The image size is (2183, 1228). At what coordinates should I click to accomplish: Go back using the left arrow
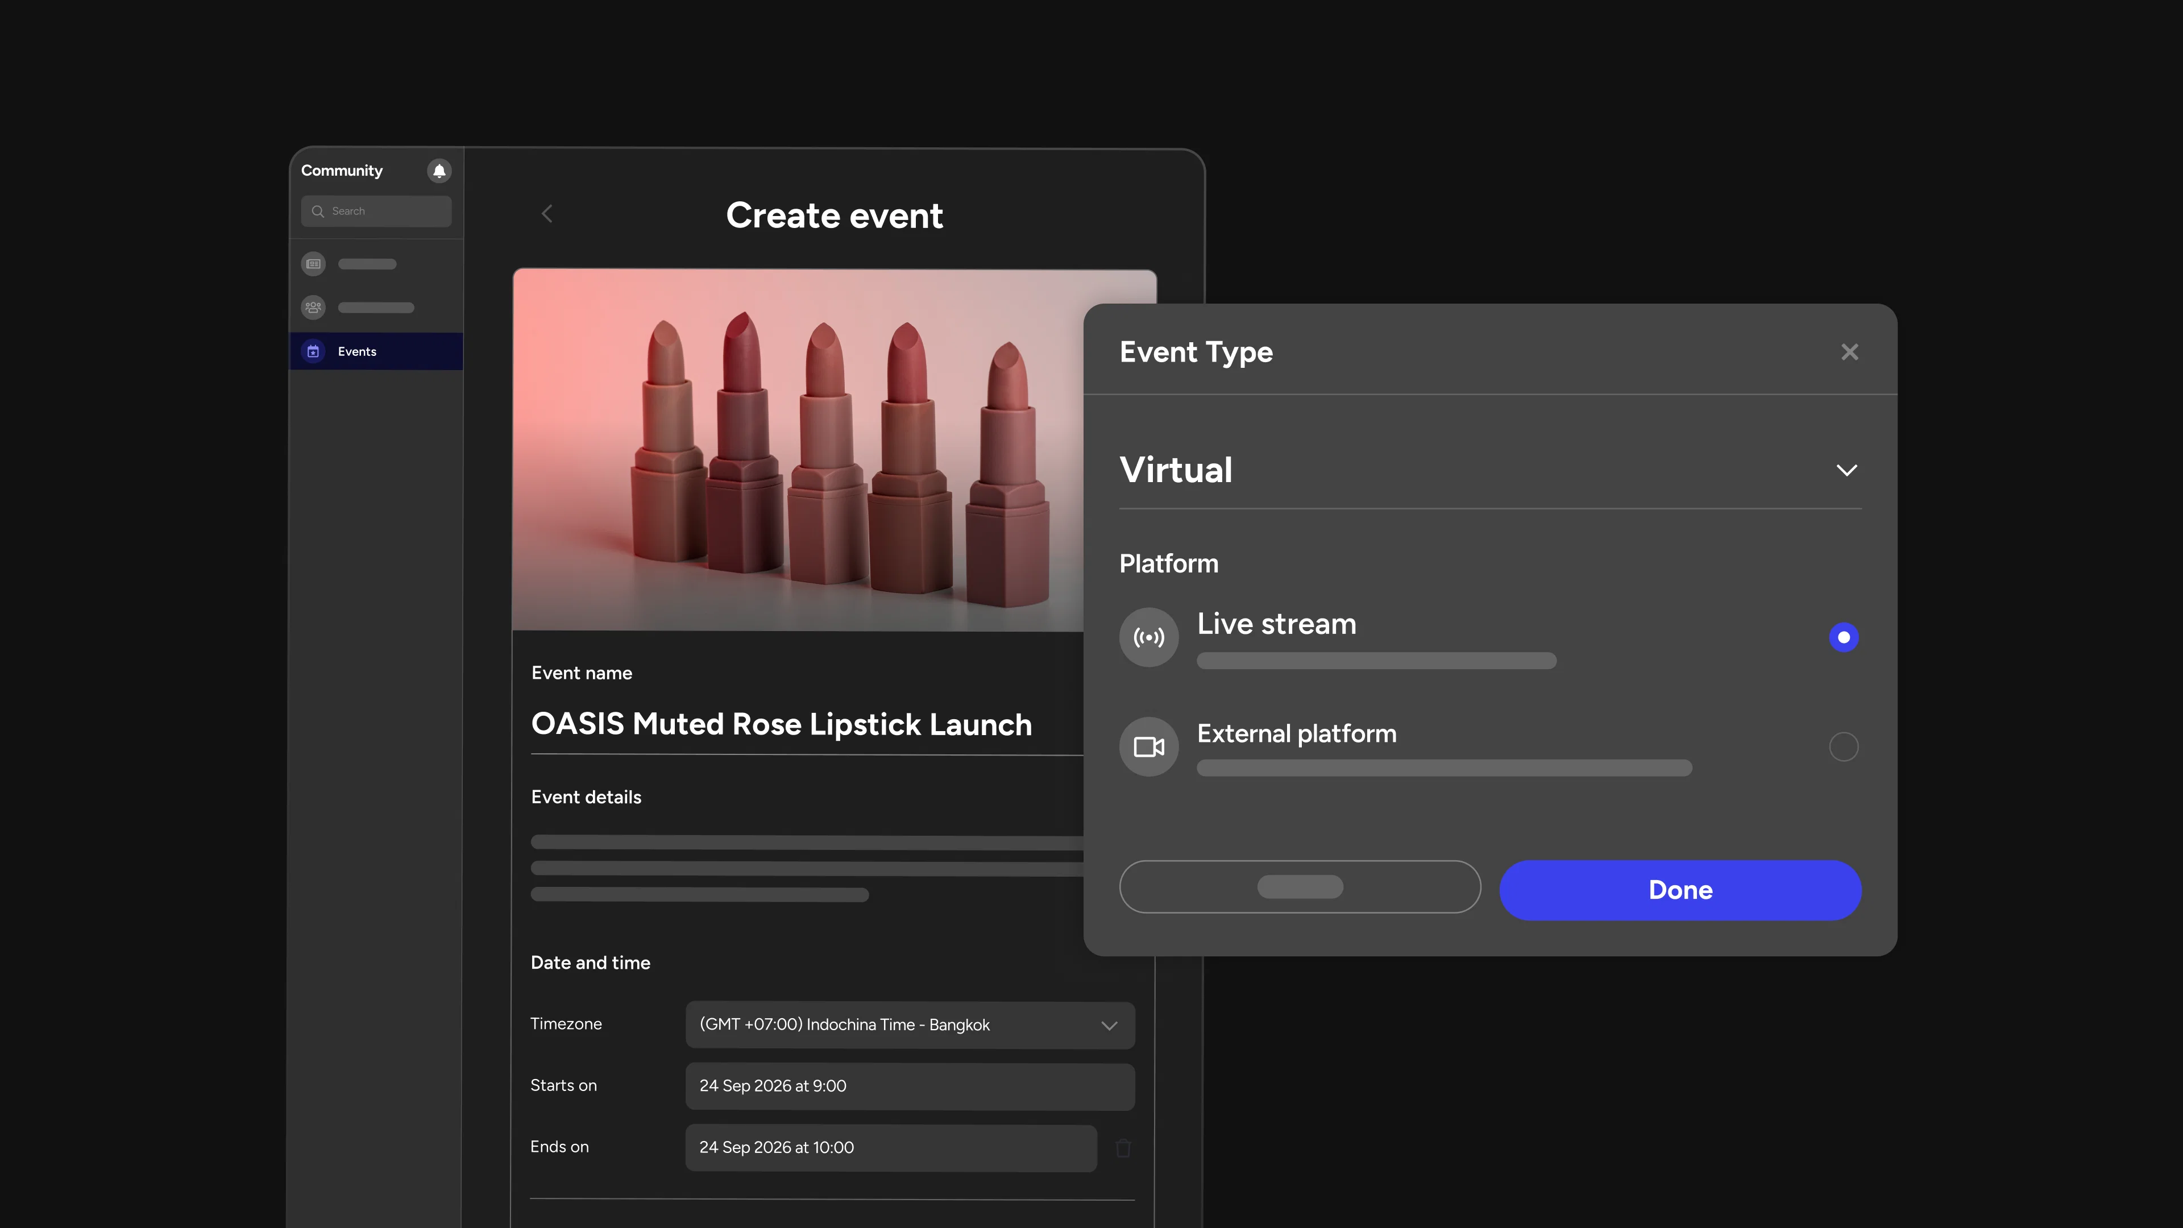click(547, 214)
